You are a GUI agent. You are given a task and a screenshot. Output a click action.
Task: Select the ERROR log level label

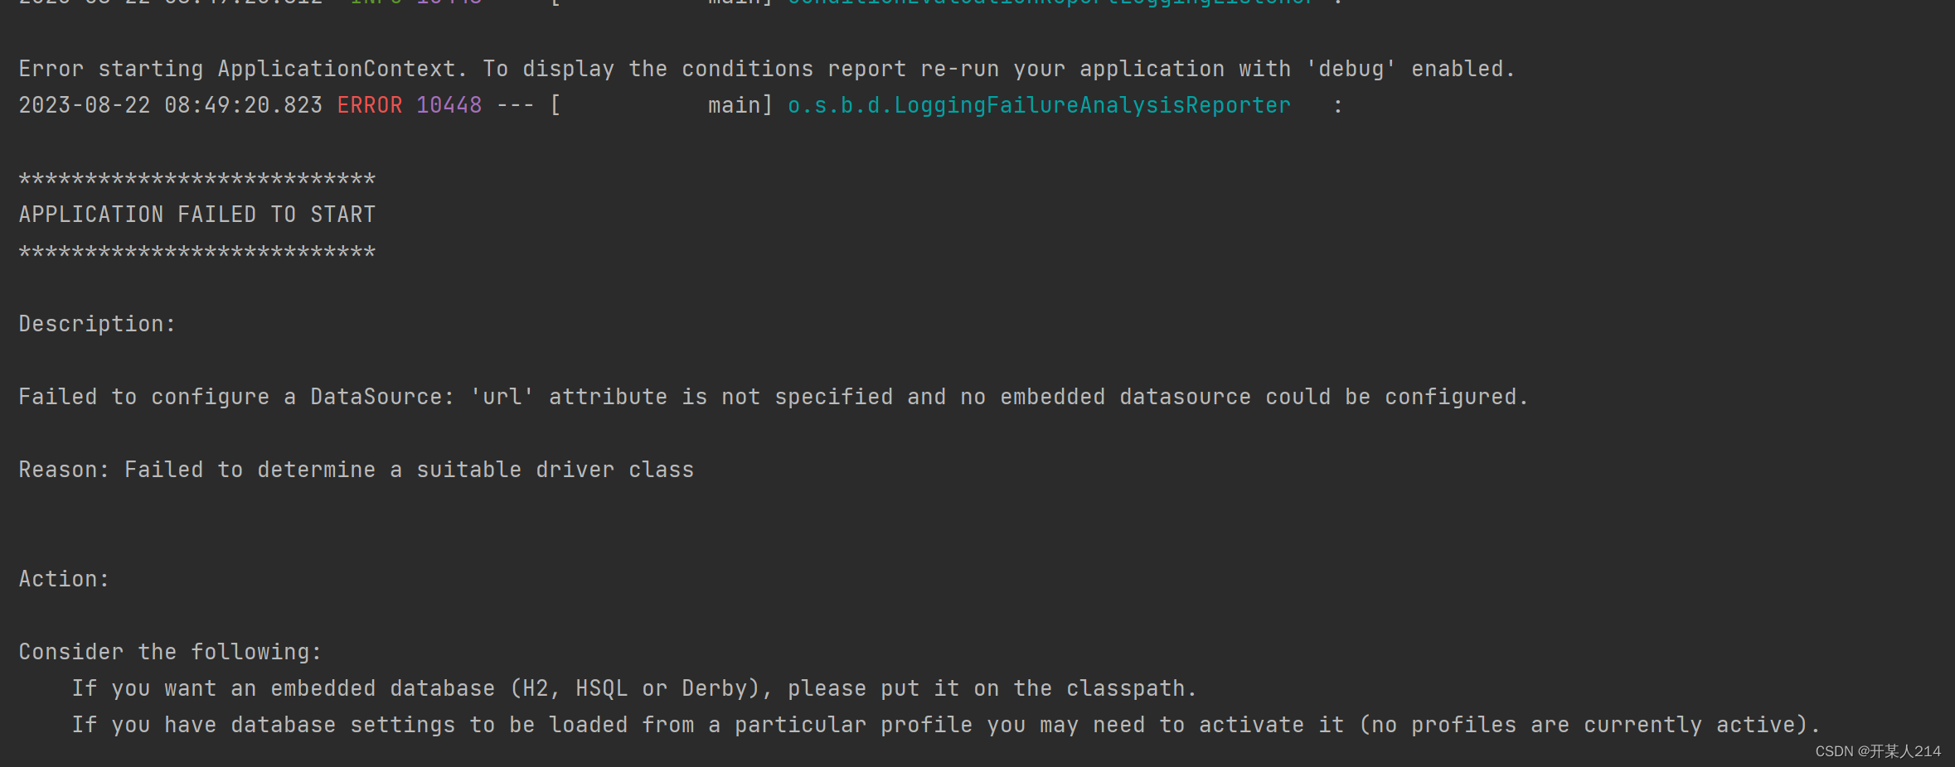click(x=370, y=104)
